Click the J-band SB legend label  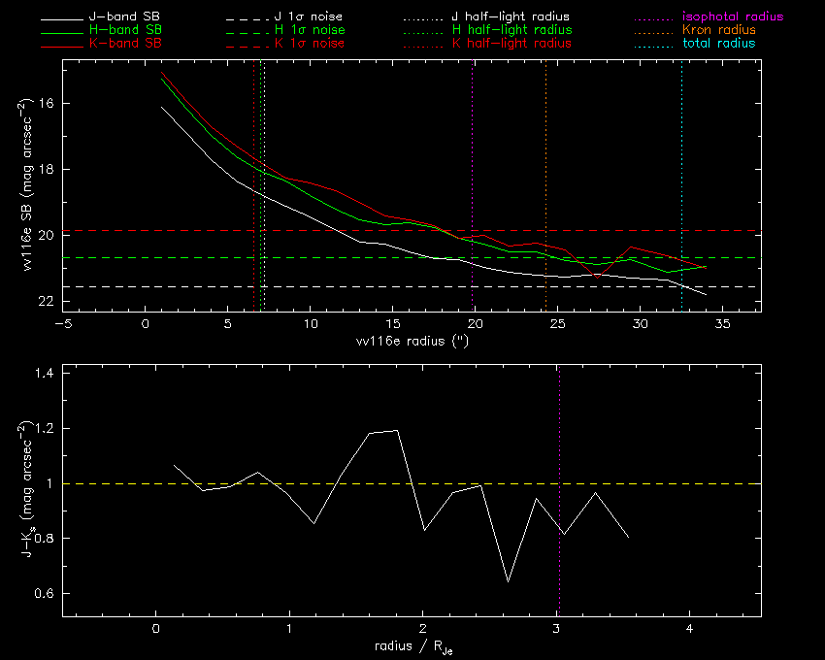(x=125, y=16)
